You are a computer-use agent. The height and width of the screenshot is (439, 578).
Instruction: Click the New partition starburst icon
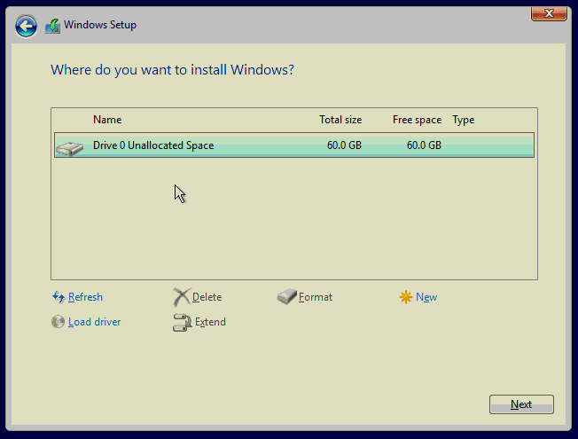pyautogui.click(x=406, y=297)
